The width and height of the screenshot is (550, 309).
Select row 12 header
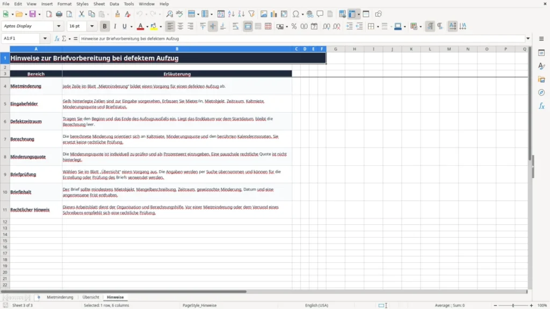coord(5,222)
